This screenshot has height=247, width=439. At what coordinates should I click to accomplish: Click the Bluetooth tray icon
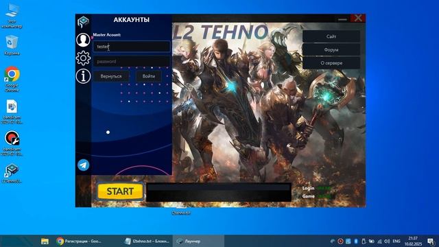coord(356,241)
